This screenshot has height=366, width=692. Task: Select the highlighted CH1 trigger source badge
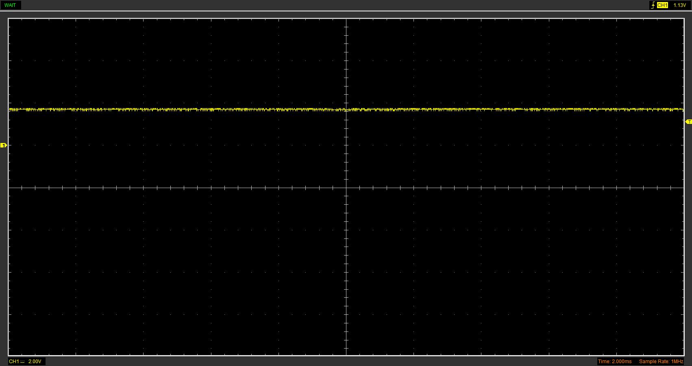click(662, 5)
